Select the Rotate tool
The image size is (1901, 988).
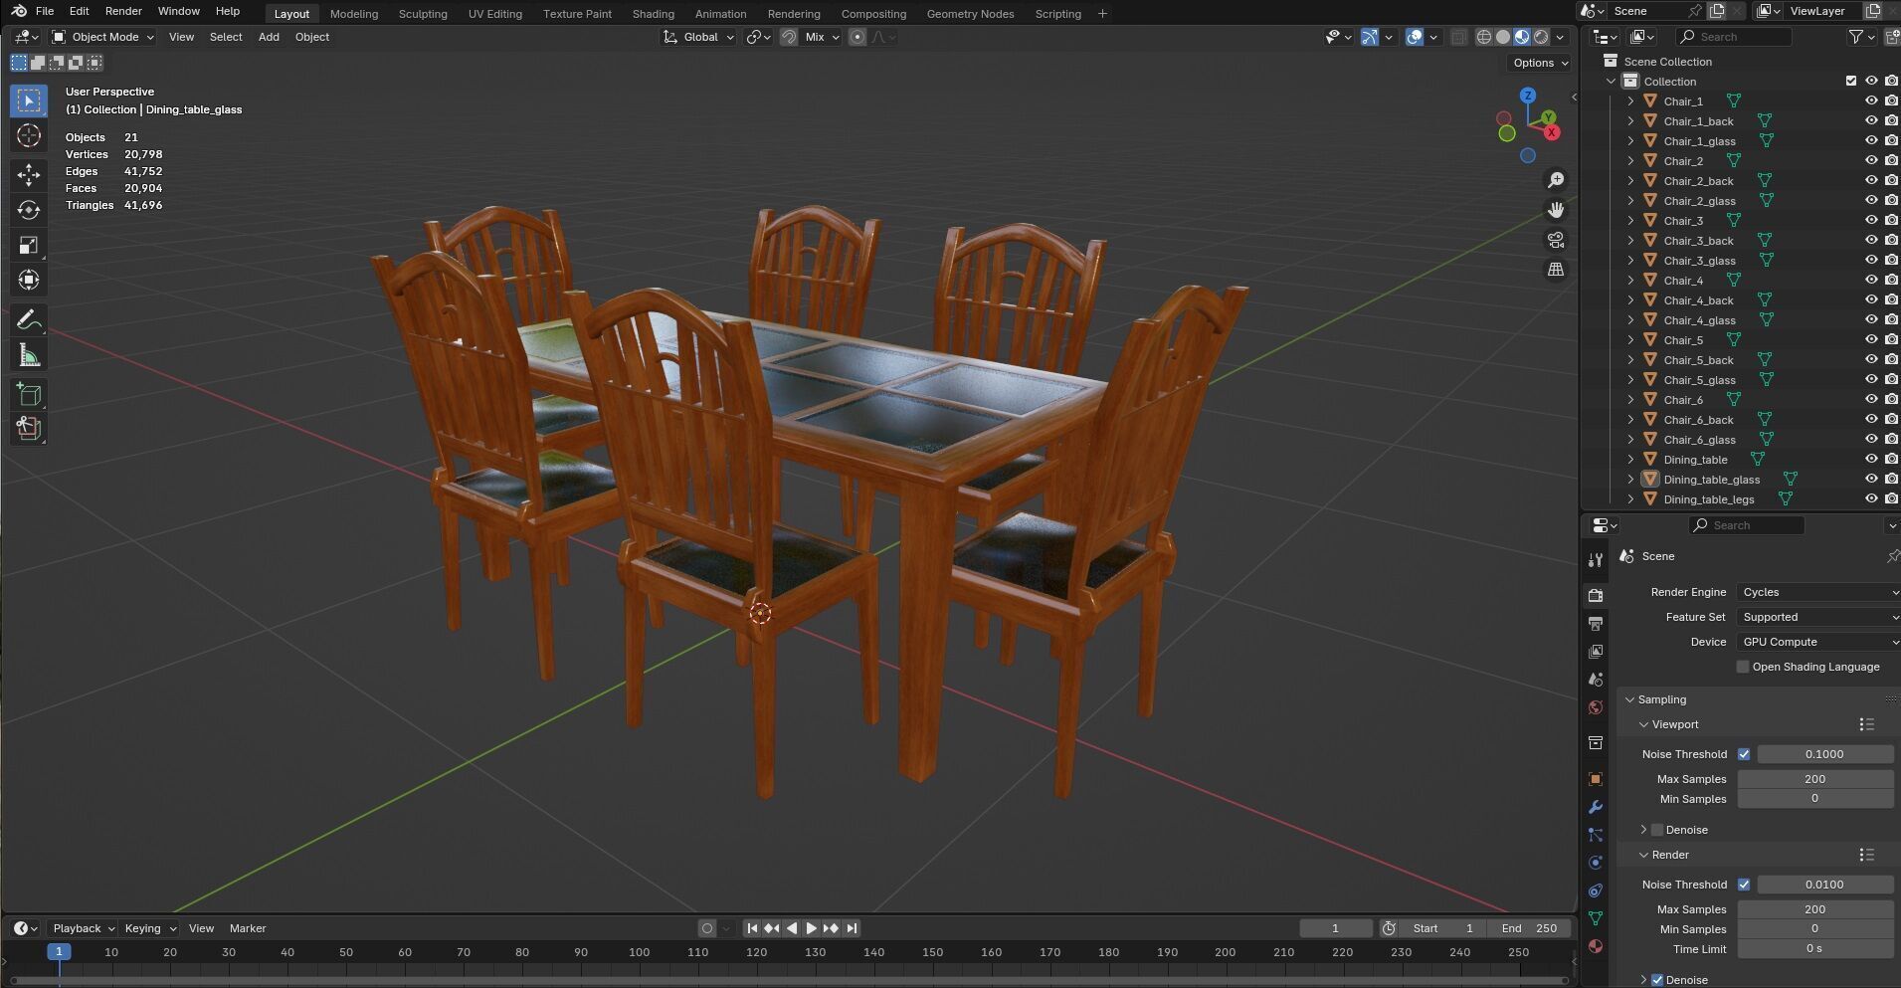[29, 210]
